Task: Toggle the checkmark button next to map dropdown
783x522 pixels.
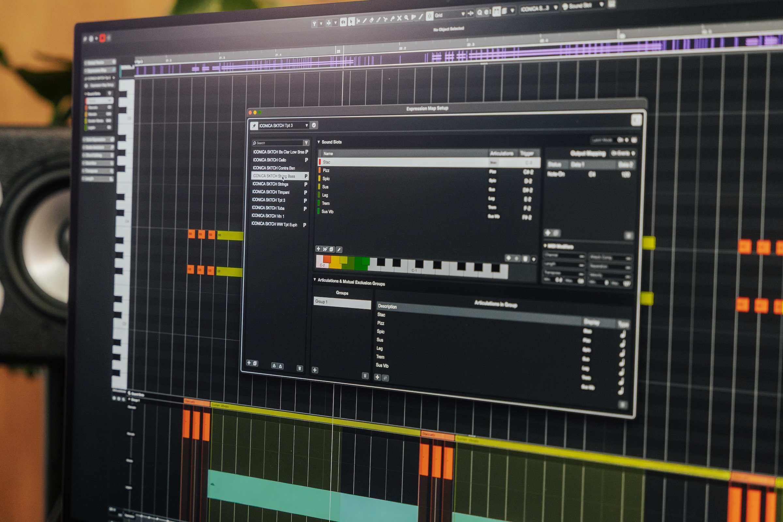Action: point(314,125)
